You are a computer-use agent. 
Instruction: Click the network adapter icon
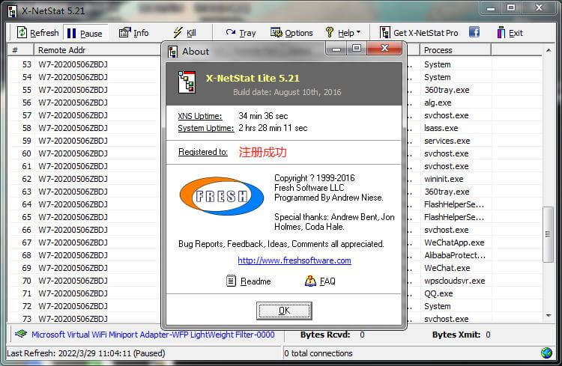click(x=21, y=334)
